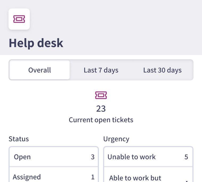Select the Open status label
This screenshot has width=202, height=182.
pyautogui.click(x=22, y=157)
